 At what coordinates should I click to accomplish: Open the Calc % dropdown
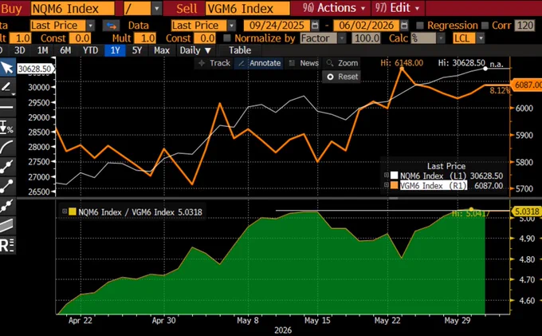click(441, 38)
